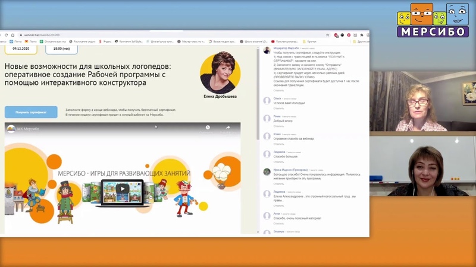Click the name 'Елена Дробышева'
476x267 pixels.
pyautogui.click(x=220, y=97)
